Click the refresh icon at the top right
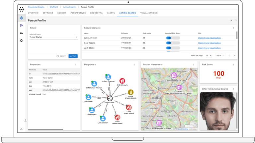Screen dimensions: 255x143 (236, 21)
